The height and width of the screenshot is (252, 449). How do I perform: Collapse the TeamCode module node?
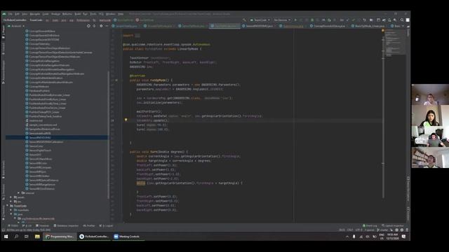pyautogui.click(x=8, y=206)
